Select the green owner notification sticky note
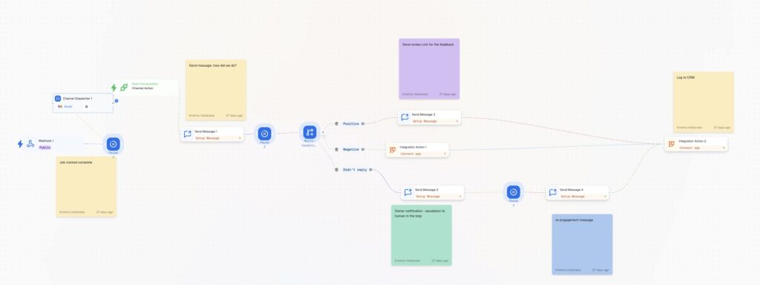 coord(422,235)
